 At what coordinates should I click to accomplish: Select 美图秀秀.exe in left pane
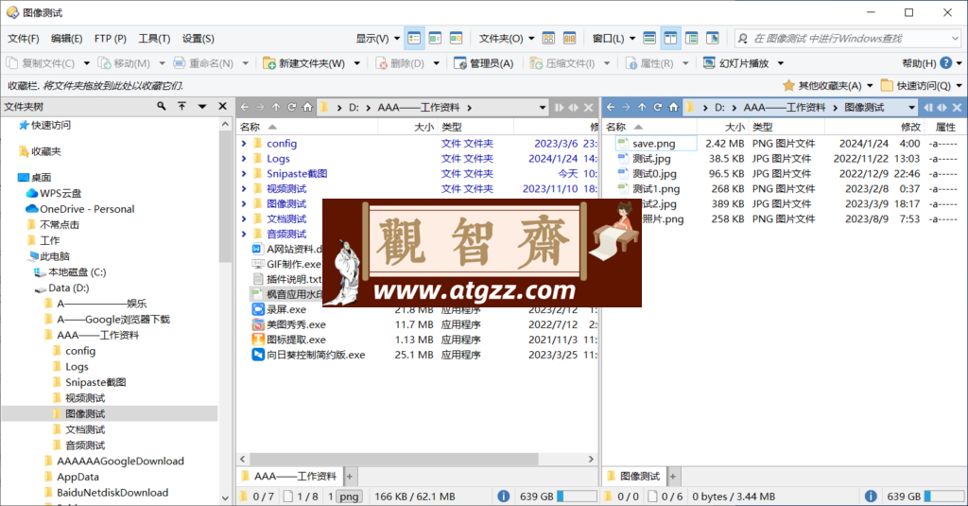point(296,324)
